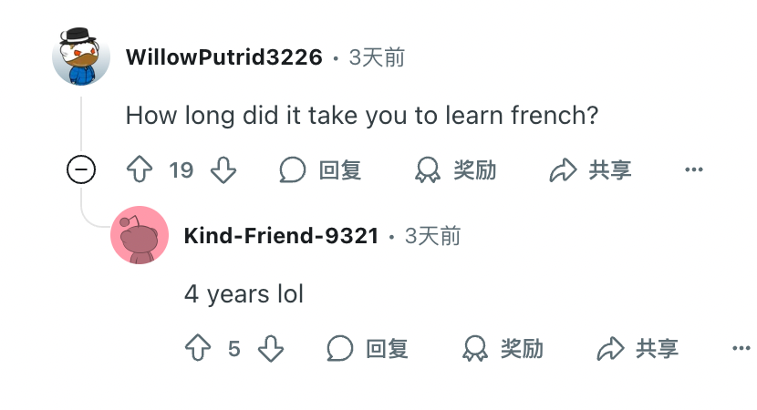Open WillowPutrid3226's user profile link

click(x=224, y=56)
